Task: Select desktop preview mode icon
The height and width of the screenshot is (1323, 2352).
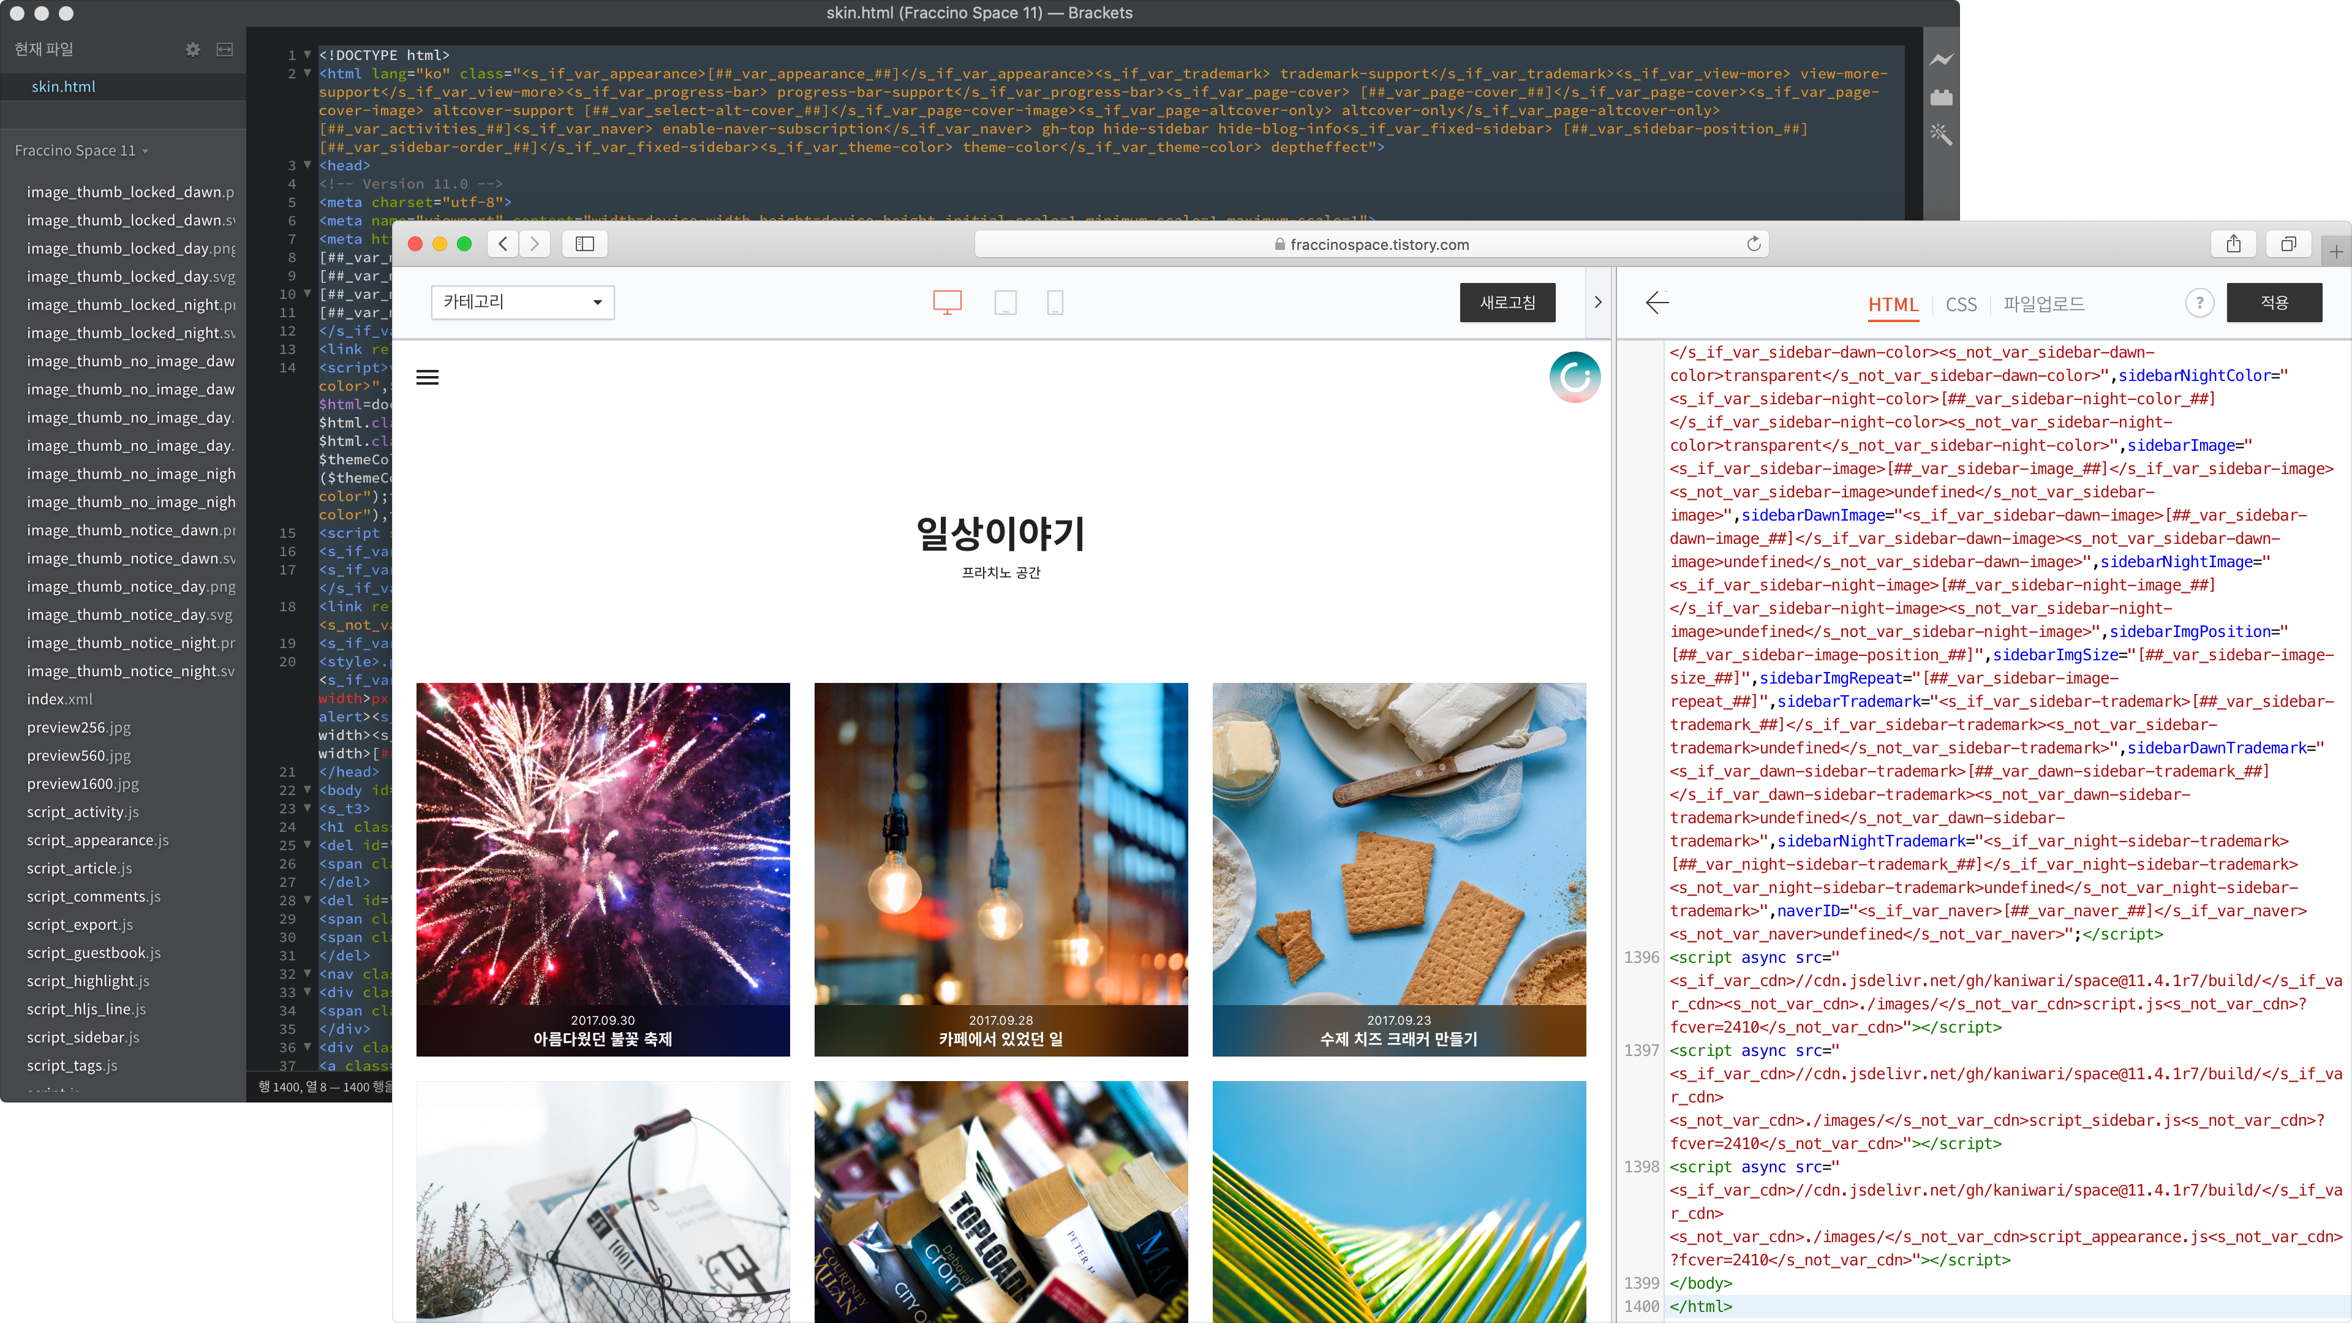Action: click(947, 302)
